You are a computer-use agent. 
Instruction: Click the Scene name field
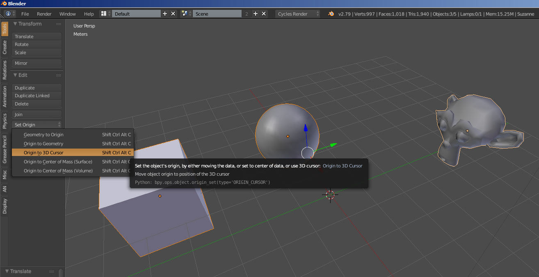[x=217, y=14]
